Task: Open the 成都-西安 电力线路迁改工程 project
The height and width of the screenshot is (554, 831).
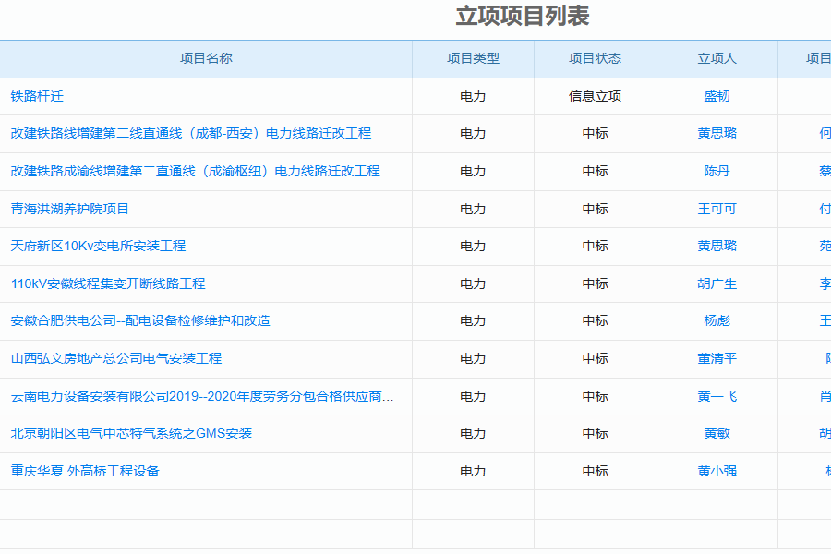Action: click(x=190, y=133)
